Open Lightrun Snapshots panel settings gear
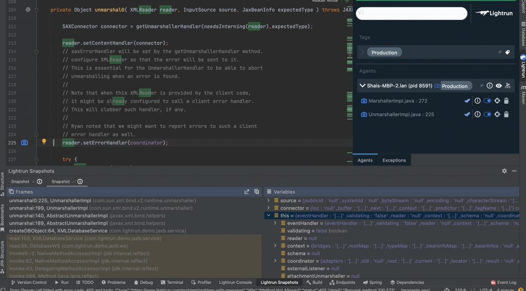This screenshot has width=526, height=291. 504,171
